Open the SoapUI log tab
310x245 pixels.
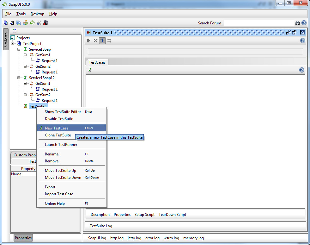pos(97,238)
